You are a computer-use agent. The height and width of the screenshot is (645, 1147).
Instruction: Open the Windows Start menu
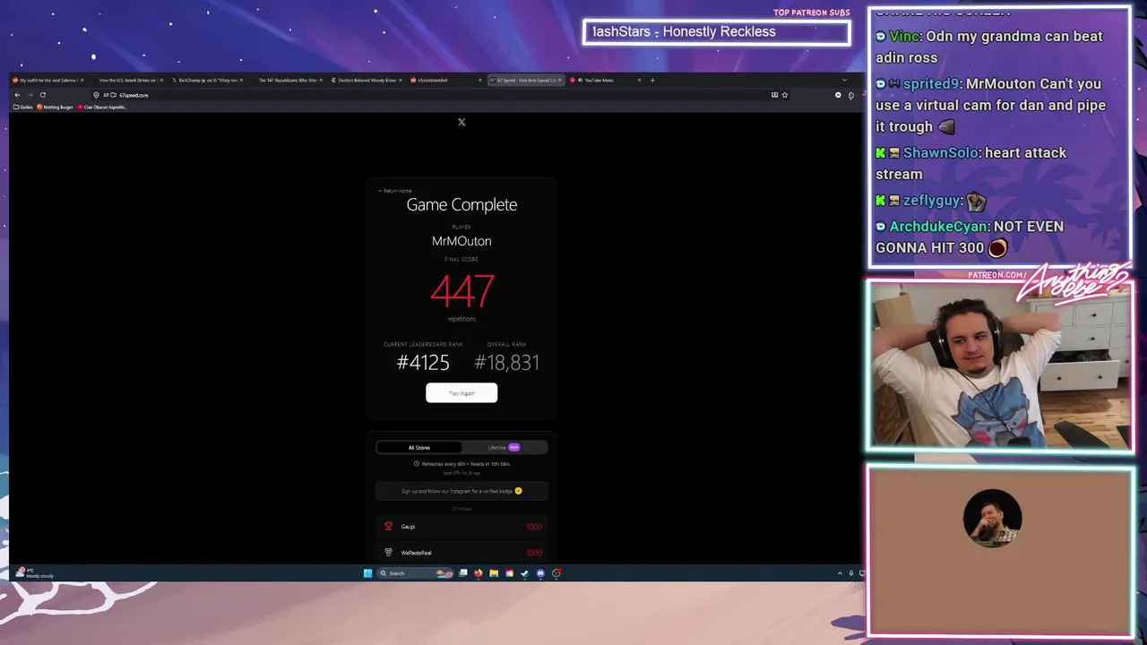(x=367, y=573)
